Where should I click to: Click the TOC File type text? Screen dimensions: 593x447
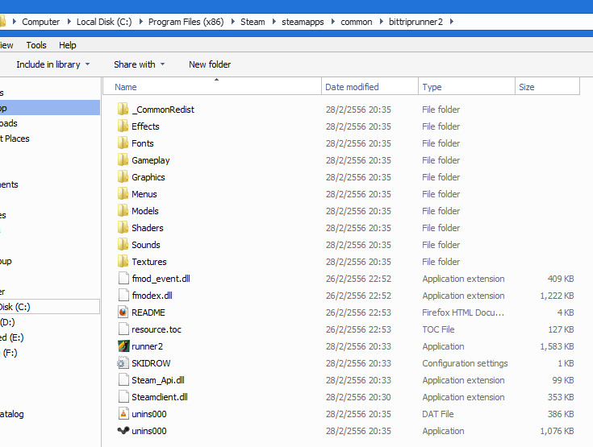pyautogui.click(x=438, y=329)
